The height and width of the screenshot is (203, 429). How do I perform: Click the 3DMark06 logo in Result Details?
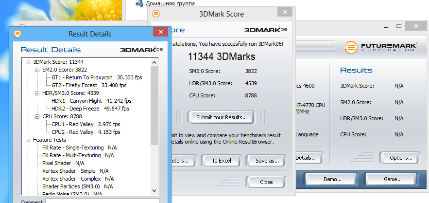[141, 50]
